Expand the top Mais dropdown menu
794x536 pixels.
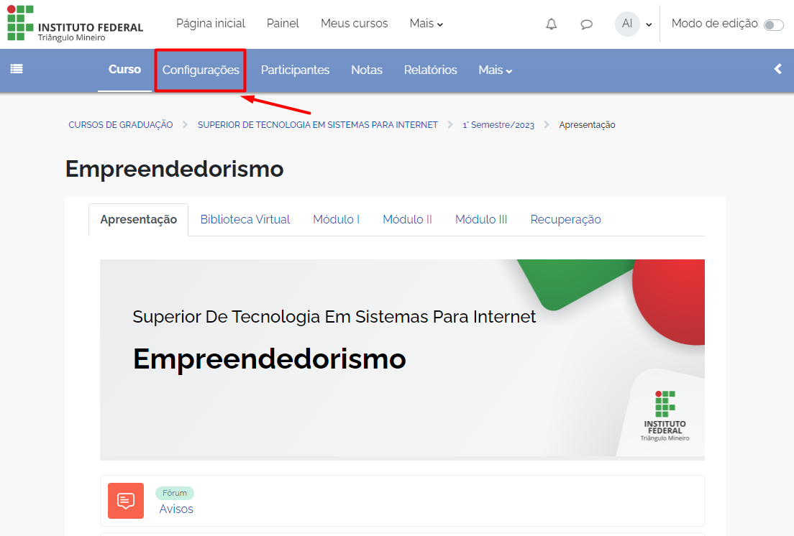(426, 24)
